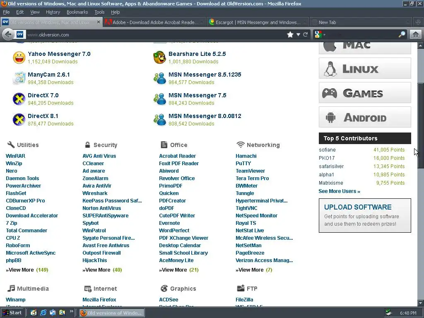Image resolution: width=424 pixels, height=318 pixels.
Task: Open a new tab with the plus button
Action: click(418, 22)
